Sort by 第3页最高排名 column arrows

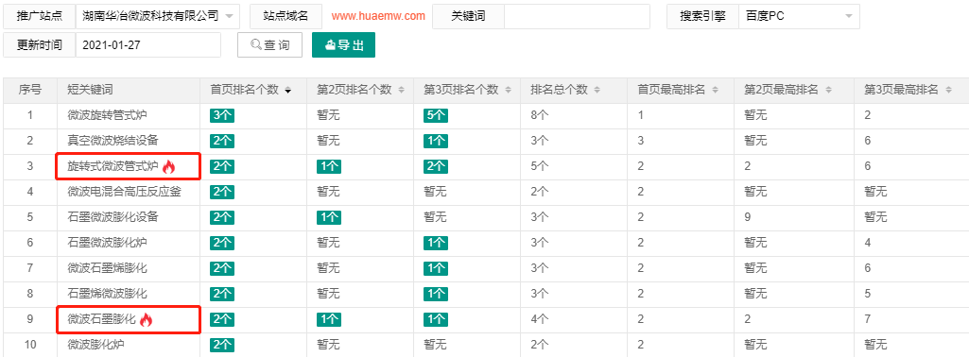click(x=948, y=90)
